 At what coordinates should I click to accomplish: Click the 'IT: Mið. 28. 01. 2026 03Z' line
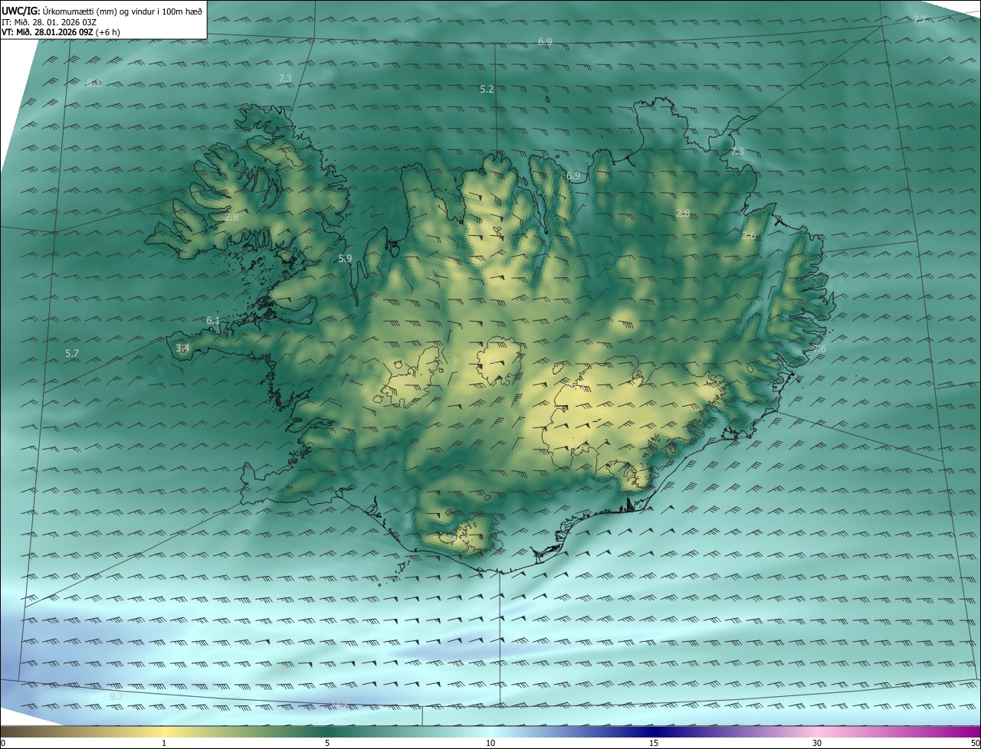click(49, 22)
